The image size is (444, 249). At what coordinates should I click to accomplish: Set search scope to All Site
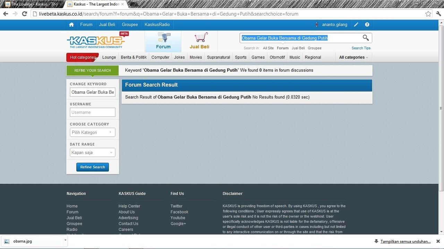(268, 48)
